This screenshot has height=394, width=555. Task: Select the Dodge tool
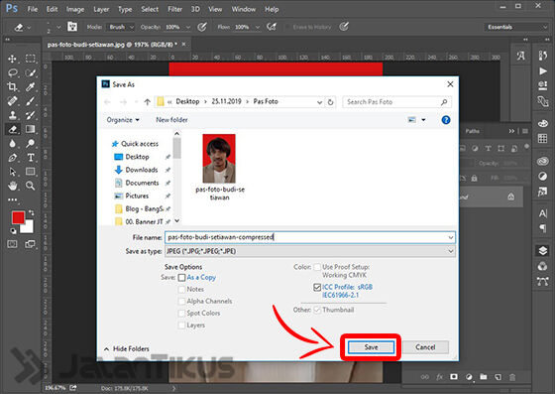(x=31, y=144)
